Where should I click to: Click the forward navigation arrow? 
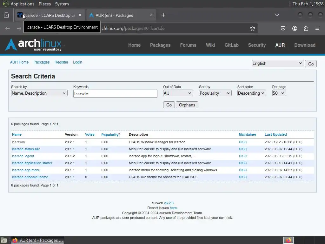pos(19,28)
